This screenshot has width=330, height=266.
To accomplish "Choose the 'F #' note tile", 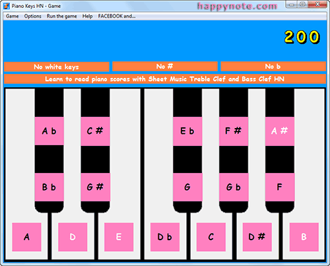I will (x=234, y=131).
